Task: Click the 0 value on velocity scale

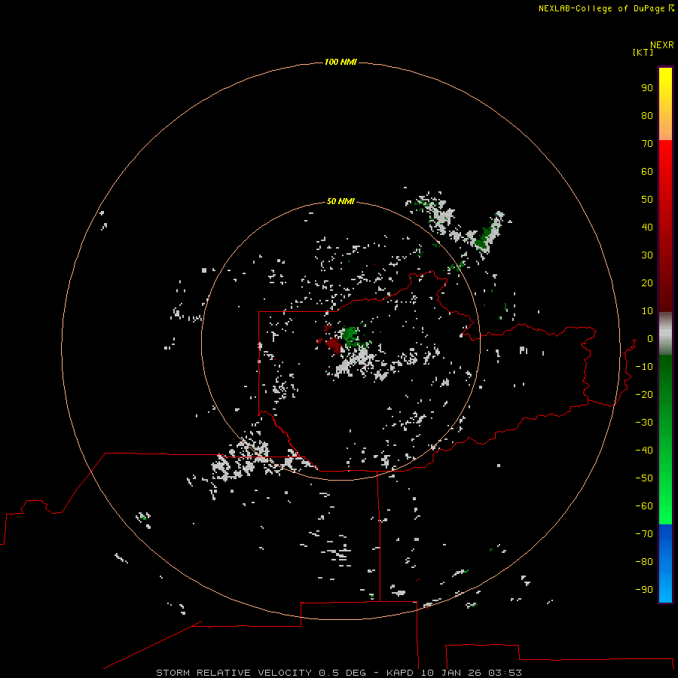Action: point(650,338)
